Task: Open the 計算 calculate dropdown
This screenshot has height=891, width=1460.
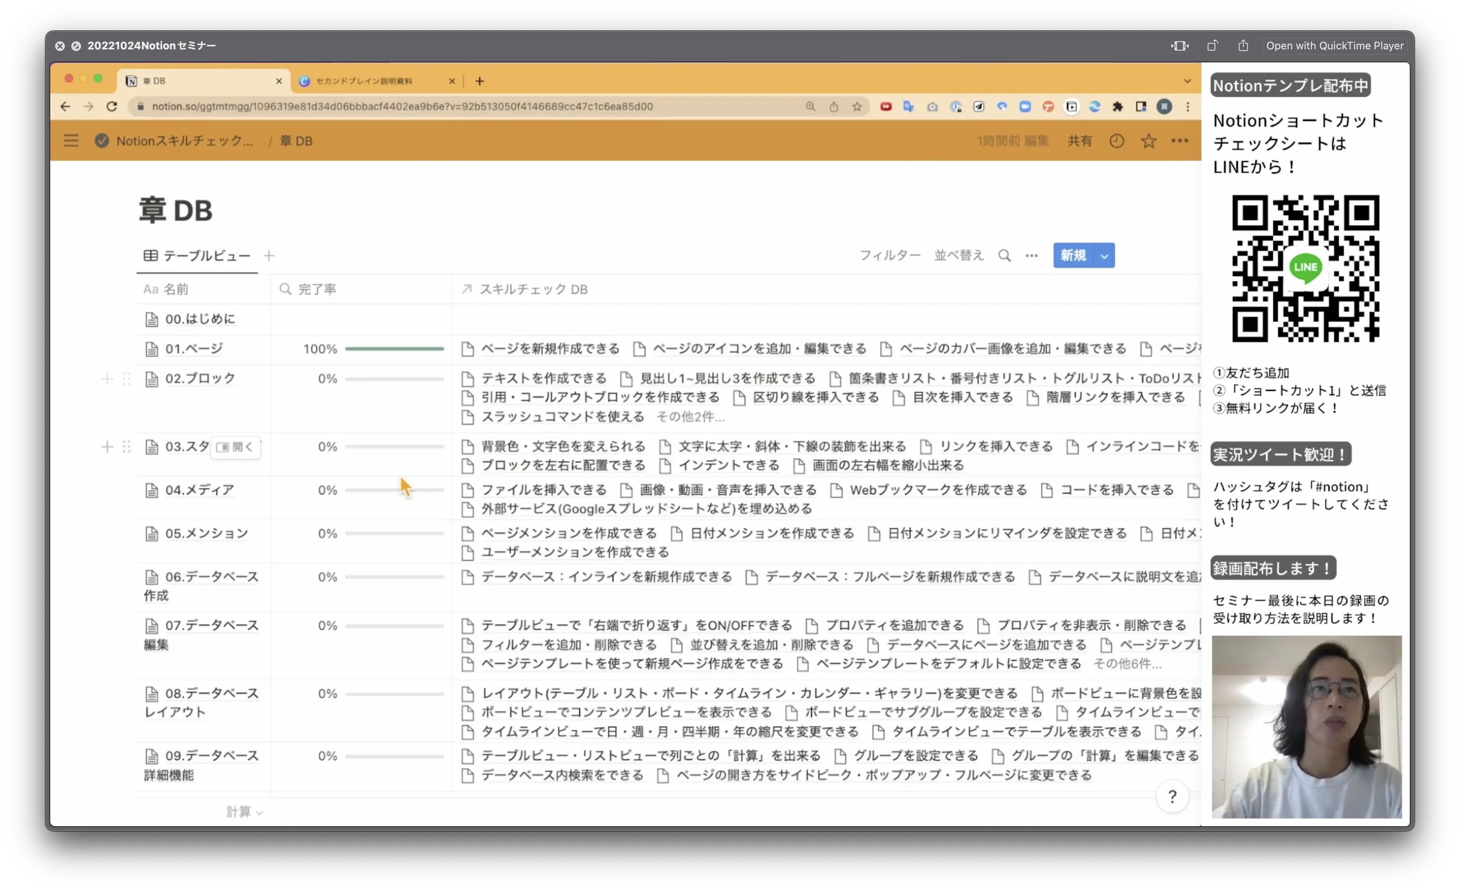Action: tap(244, 812)
